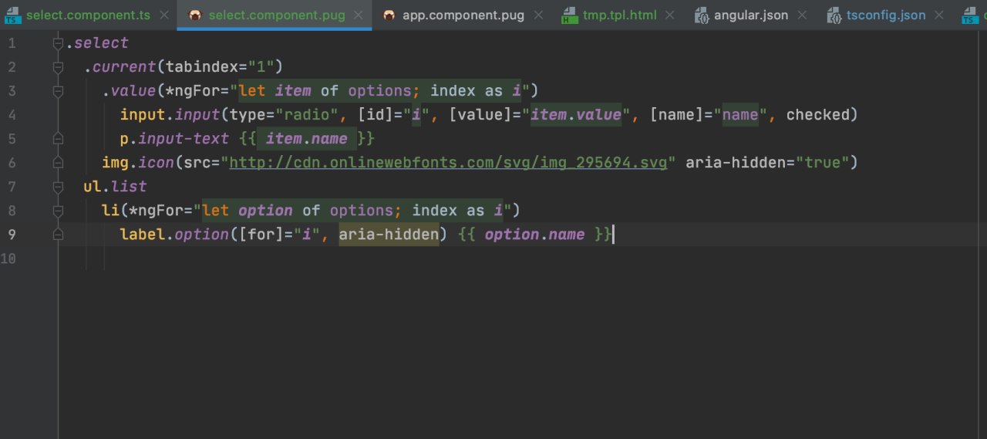Viewport: 987px width, 439px height.
Task: Click line number 4 in the gutter
Action: click(x=12, y=115)
